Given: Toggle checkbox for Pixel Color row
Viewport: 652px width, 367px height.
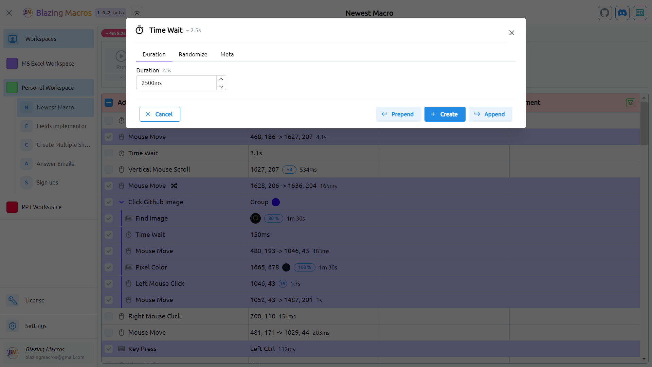Looking at the screenshot, I should [x=109, y=267].
